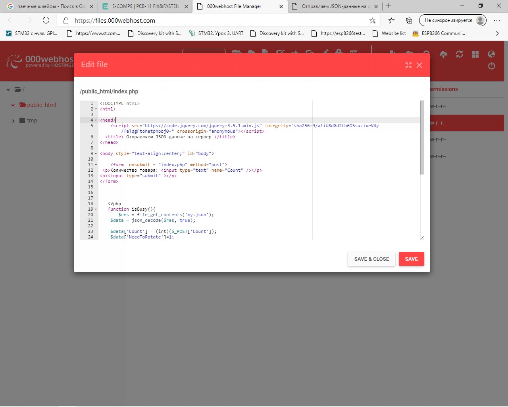Click the DOCTYPE line in the editor
Viewport: 508px width, 407px height.
[120, 103]
